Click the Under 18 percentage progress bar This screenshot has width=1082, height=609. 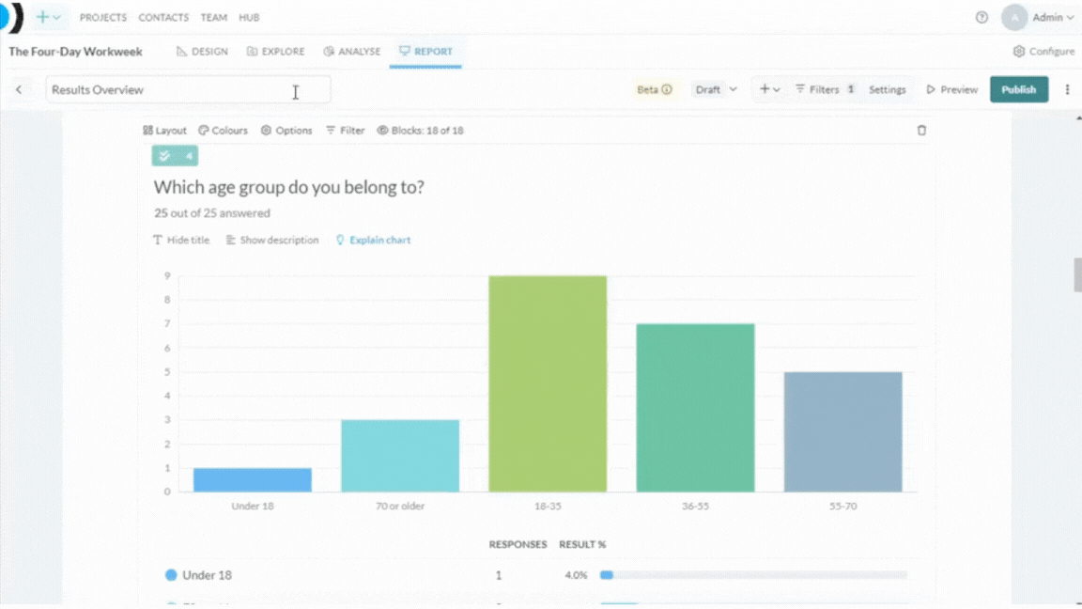(x=753, y=575)
